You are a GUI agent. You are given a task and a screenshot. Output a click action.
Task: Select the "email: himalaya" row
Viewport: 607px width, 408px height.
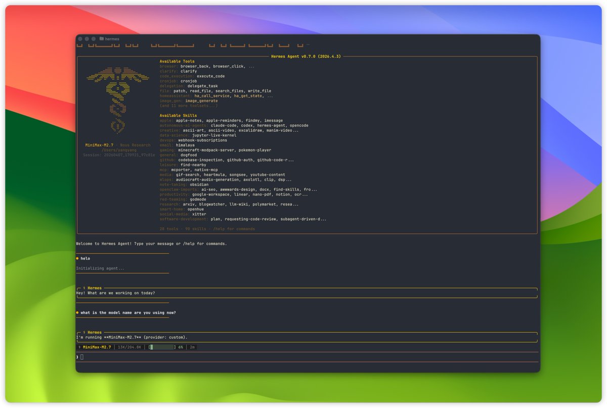point(177,145)
